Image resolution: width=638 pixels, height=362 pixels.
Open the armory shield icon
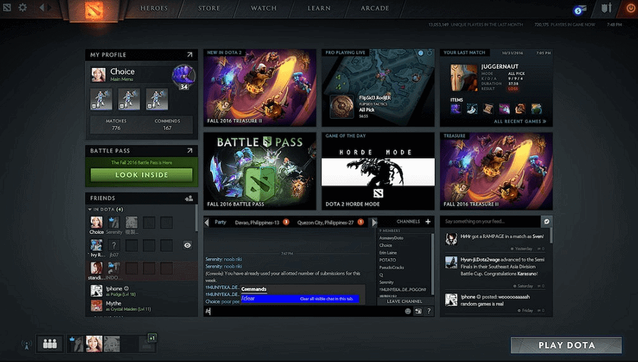coord(607,8)
